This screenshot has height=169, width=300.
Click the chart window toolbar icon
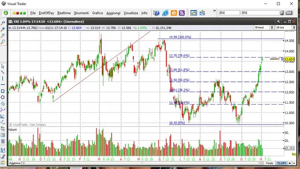coord(194,13)
